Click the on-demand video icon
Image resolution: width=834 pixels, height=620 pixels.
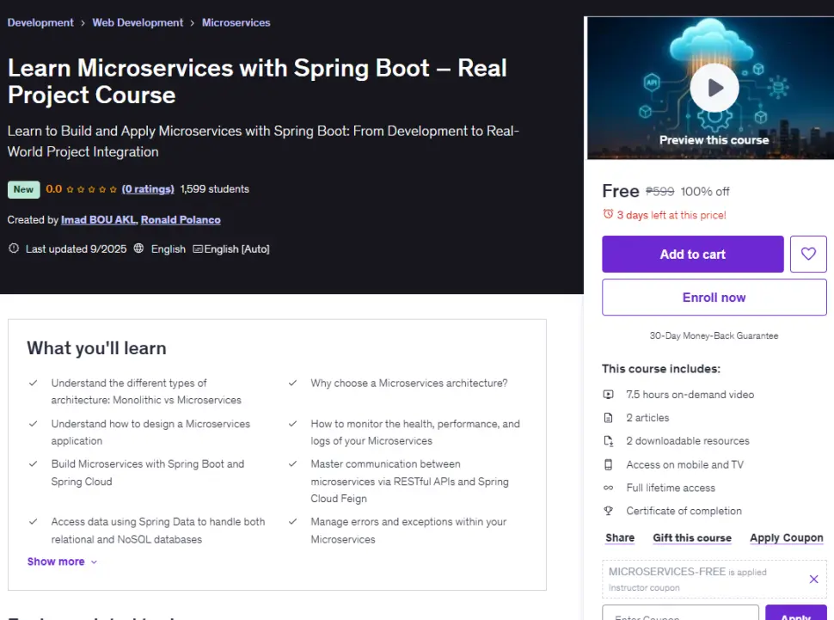tap(608, 395)
